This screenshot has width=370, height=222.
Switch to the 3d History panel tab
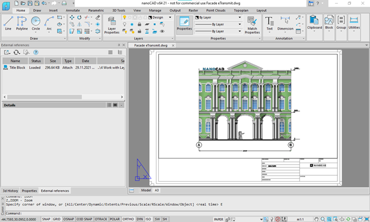11,191
